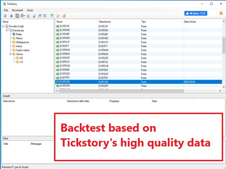Sort symbols by the Nome column header
Image resolution: width=226 pixels, height=169 pixels.
coord(76,22)
